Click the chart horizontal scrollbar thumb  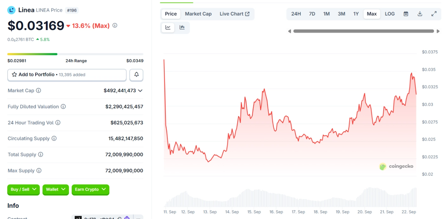364,31
